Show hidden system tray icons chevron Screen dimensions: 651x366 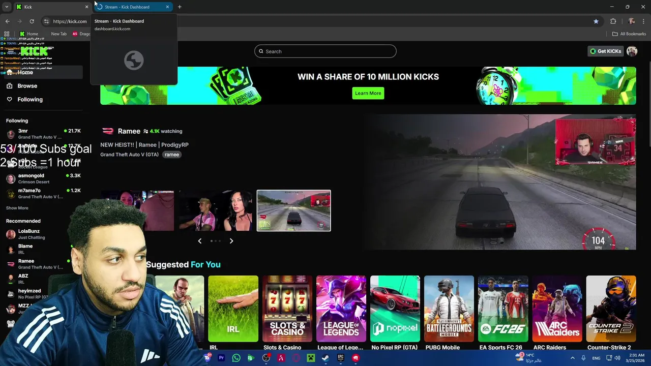[573, 358]
